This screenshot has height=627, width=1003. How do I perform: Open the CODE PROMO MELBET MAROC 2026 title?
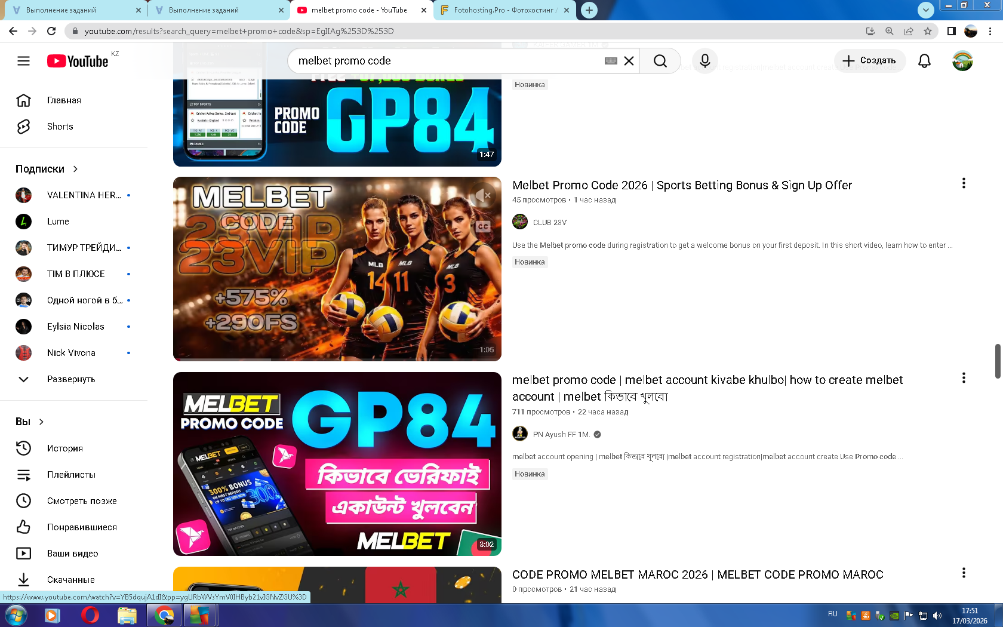(x=697, y=575)
